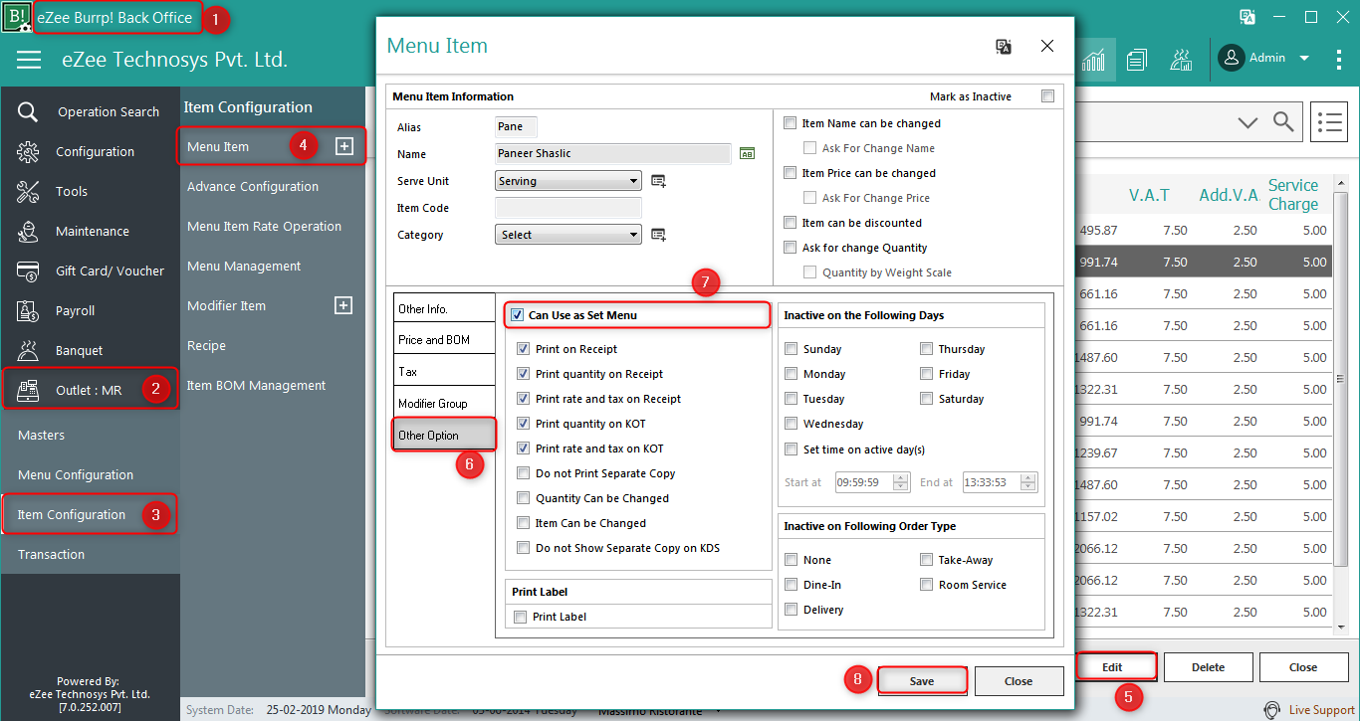Screen dimensions: 1360x721
Task: Switch to the Tax tab
Action: point(445,372)
